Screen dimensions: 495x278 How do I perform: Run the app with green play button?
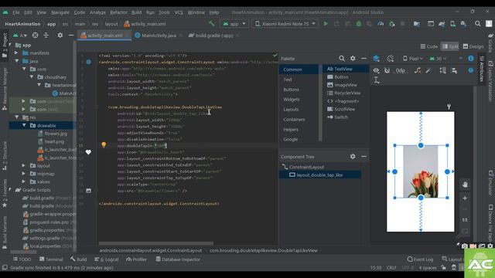(326, 24)
